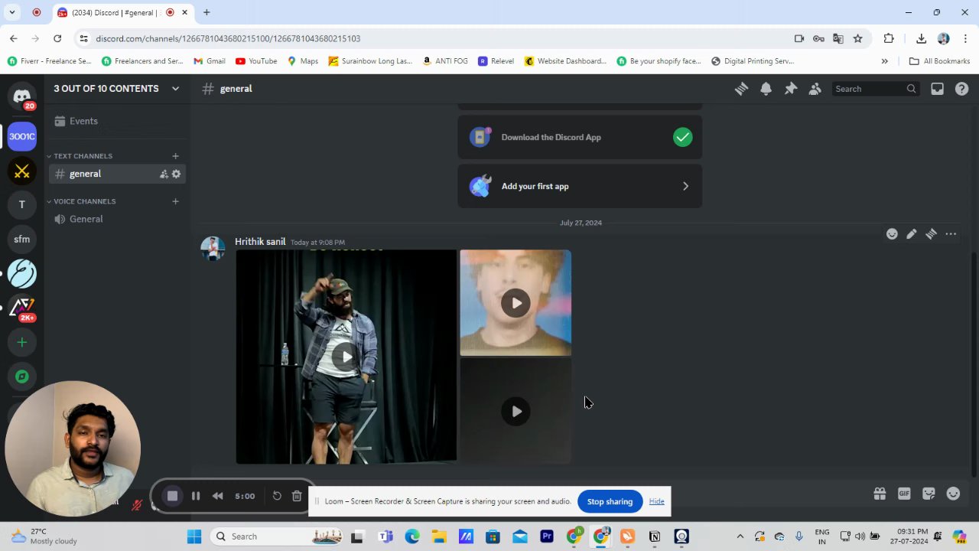The height and width of the screenshot is (551, 979).
Task: Open the Discord inbox icon
Action: click(x=937, y=89)
